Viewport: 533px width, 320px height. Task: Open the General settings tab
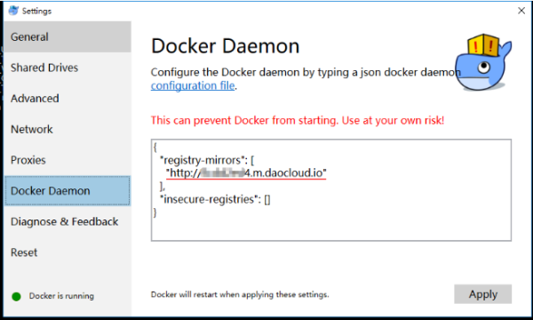point(68,36)
